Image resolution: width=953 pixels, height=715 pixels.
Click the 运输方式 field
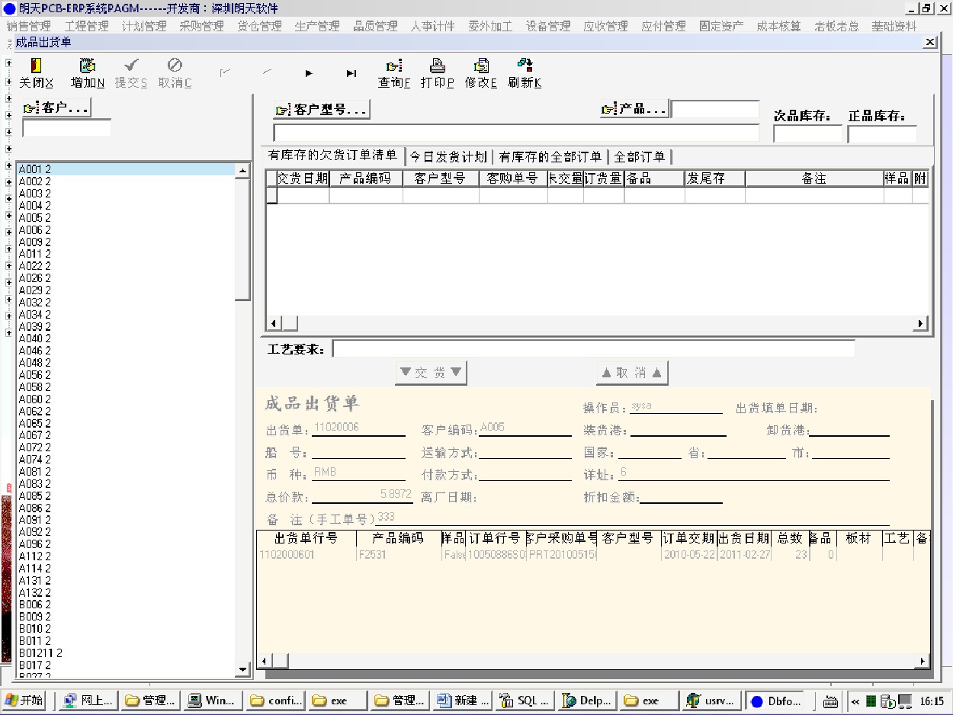click(x=525, y=451)
